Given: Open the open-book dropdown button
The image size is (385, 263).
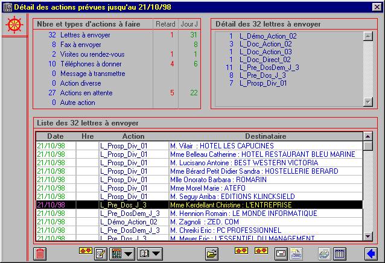Looking at the screenshot, I should (x=150, y=254).
